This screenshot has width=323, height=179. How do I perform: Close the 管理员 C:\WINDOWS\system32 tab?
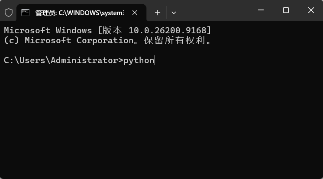(135, 13)
